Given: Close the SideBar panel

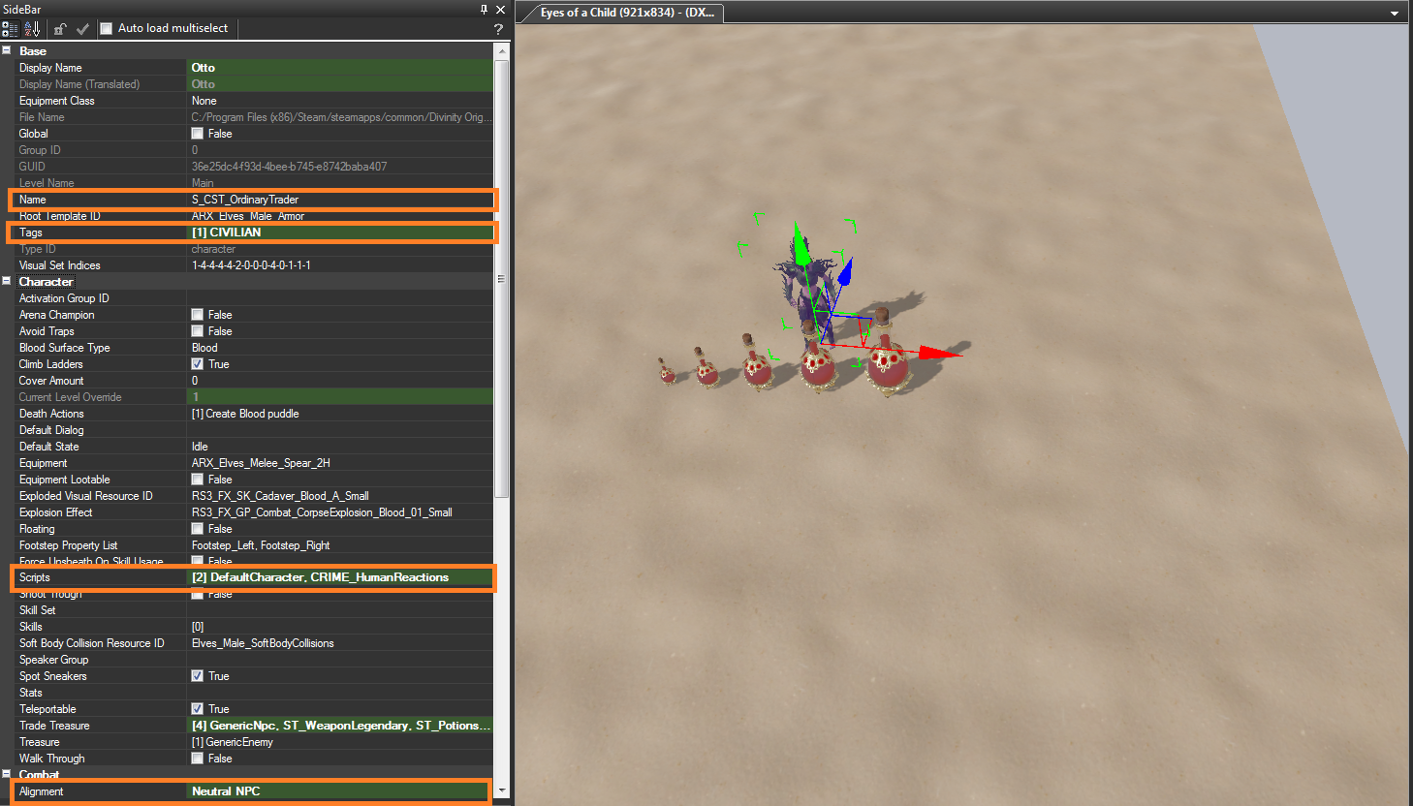Looking at the screenshot, I should click(500, 9).
